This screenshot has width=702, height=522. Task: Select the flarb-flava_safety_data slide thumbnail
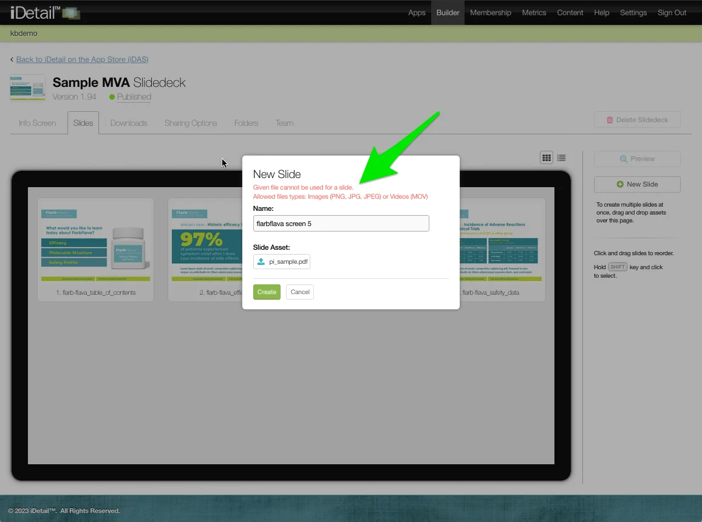click(502, 250)
